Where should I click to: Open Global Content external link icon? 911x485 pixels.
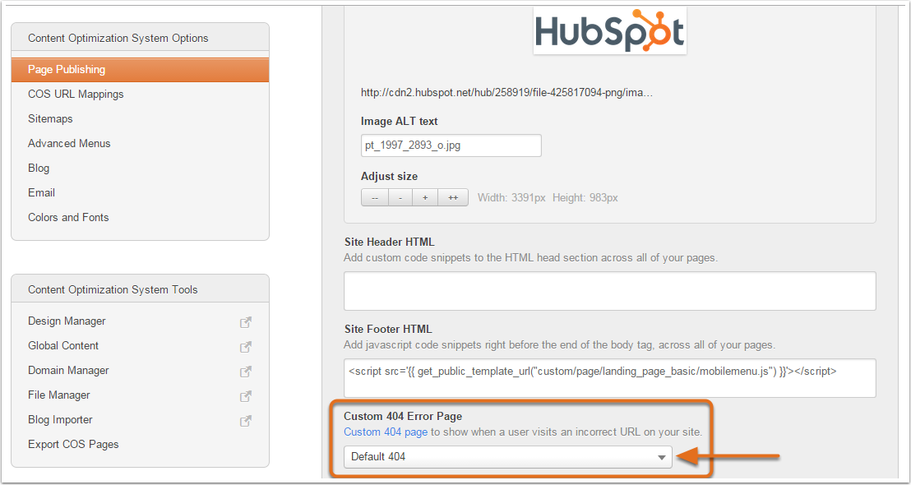coord(246,347)
